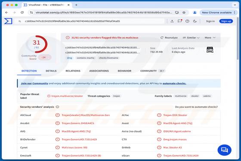Click the AliCloud detection warning icon
The height and width of the screenshot is (161, 241).
point(58,115)
